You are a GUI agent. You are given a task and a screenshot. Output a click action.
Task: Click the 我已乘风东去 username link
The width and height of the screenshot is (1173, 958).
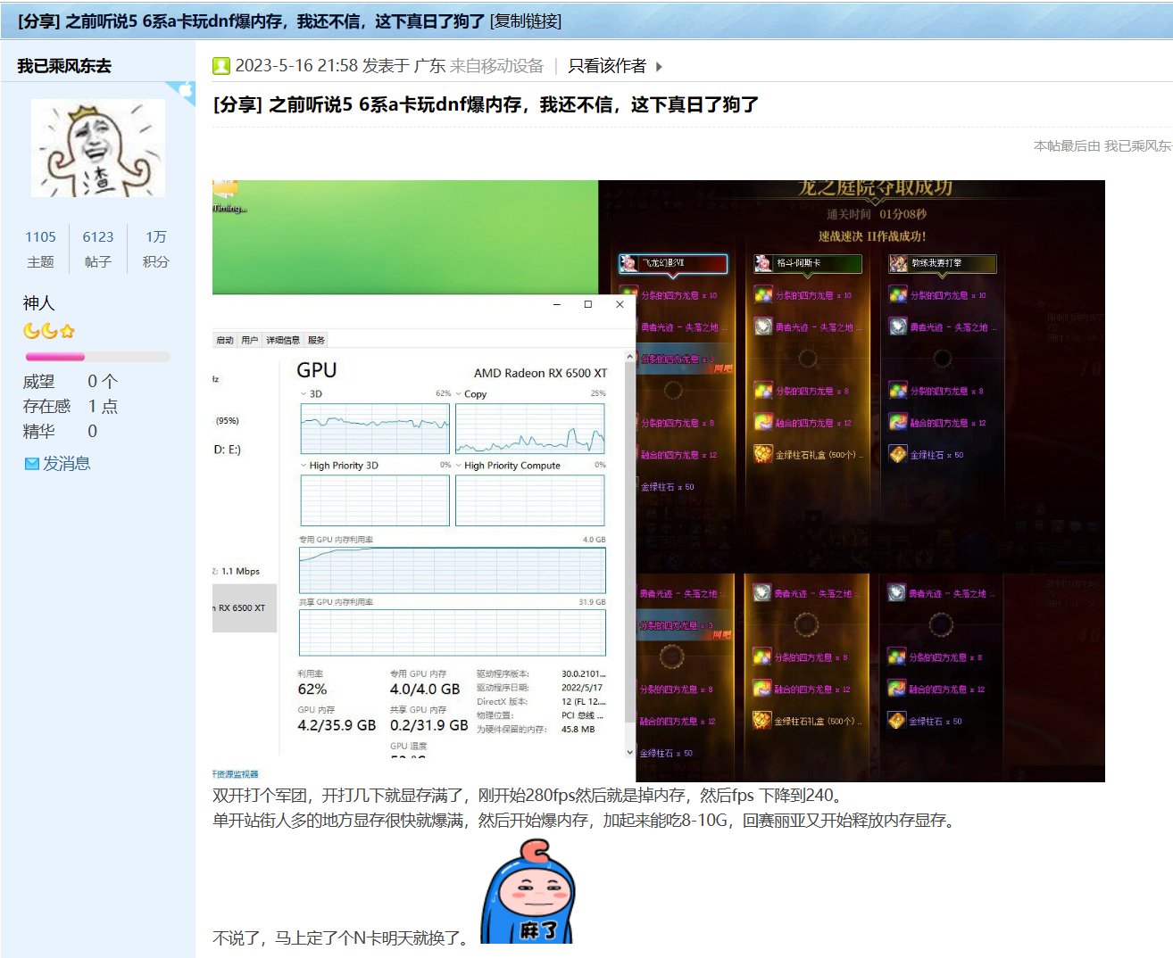coord(64,66)
